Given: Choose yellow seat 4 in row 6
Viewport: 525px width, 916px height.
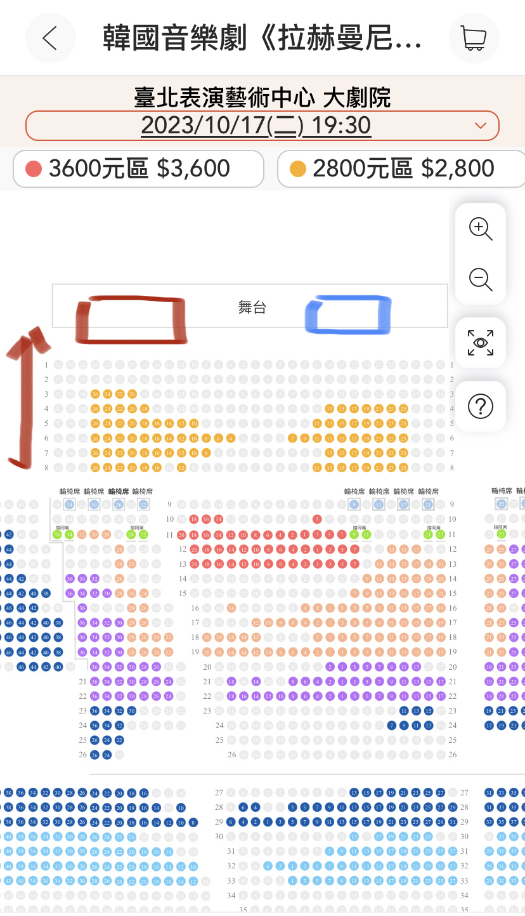Looking at the screenshot, I should coord(231,438).
